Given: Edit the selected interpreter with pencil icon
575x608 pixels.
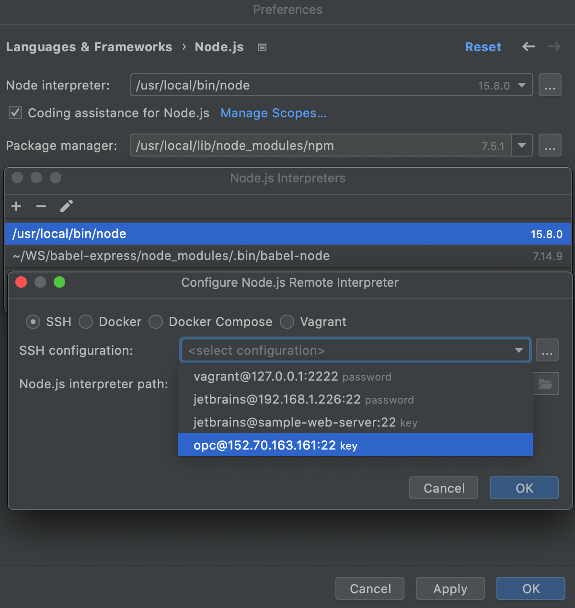Looking at the screenshot, I should click(x=67, y=206).
